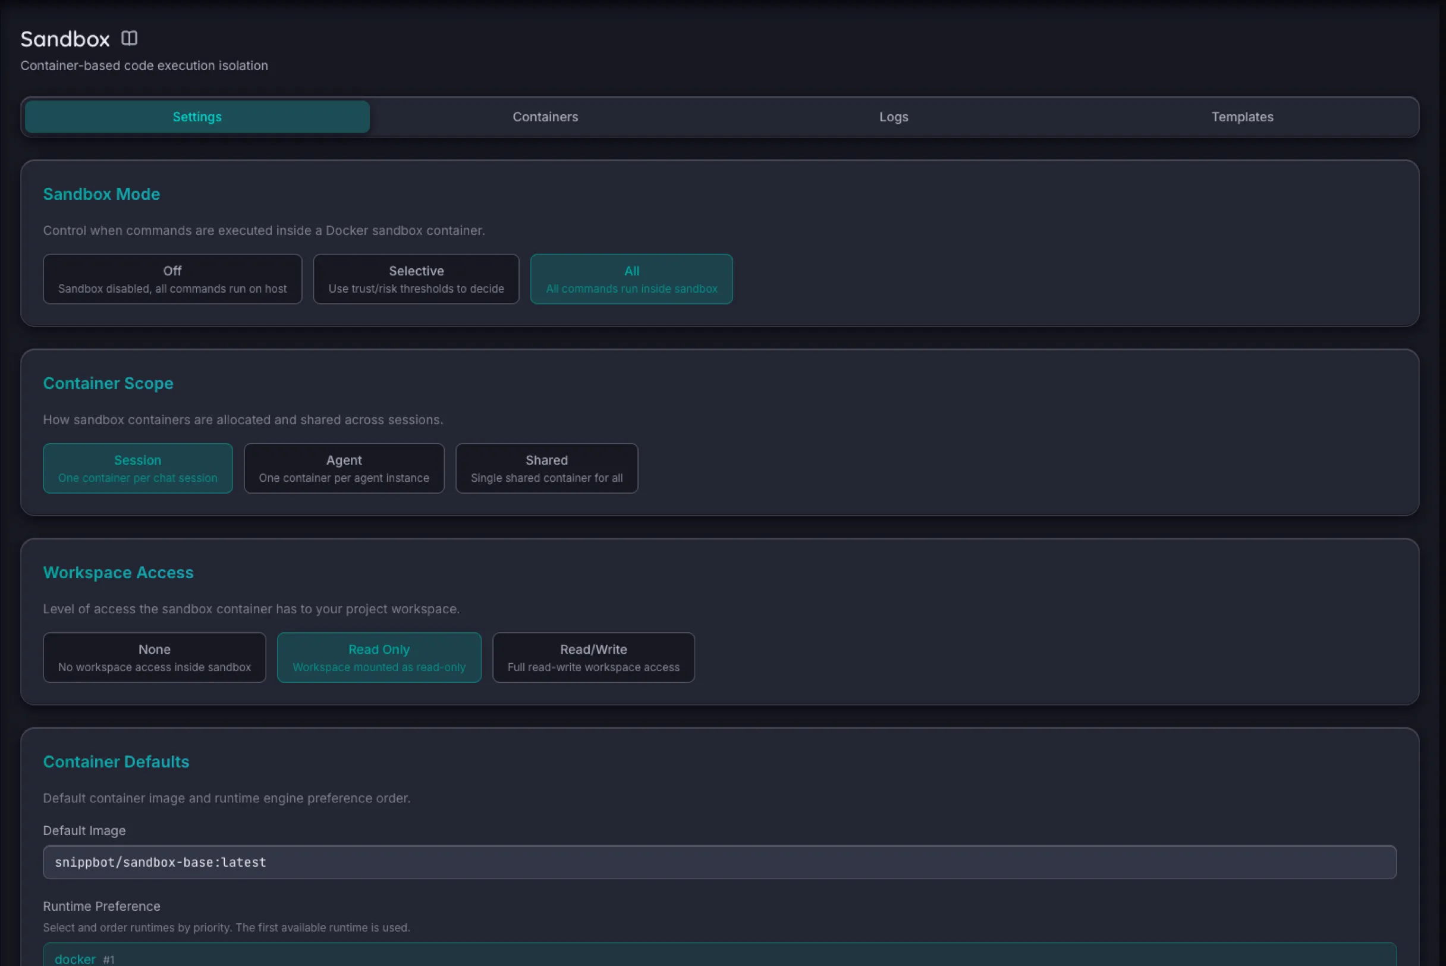The image size is (1446, 966).
Task: Enable Read/Write workspace access
Action: click(593, 657)
